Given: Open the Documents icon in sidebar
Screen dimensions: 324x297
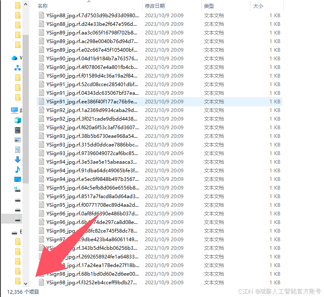Looking at the screenshot, I should coord(18,150).
